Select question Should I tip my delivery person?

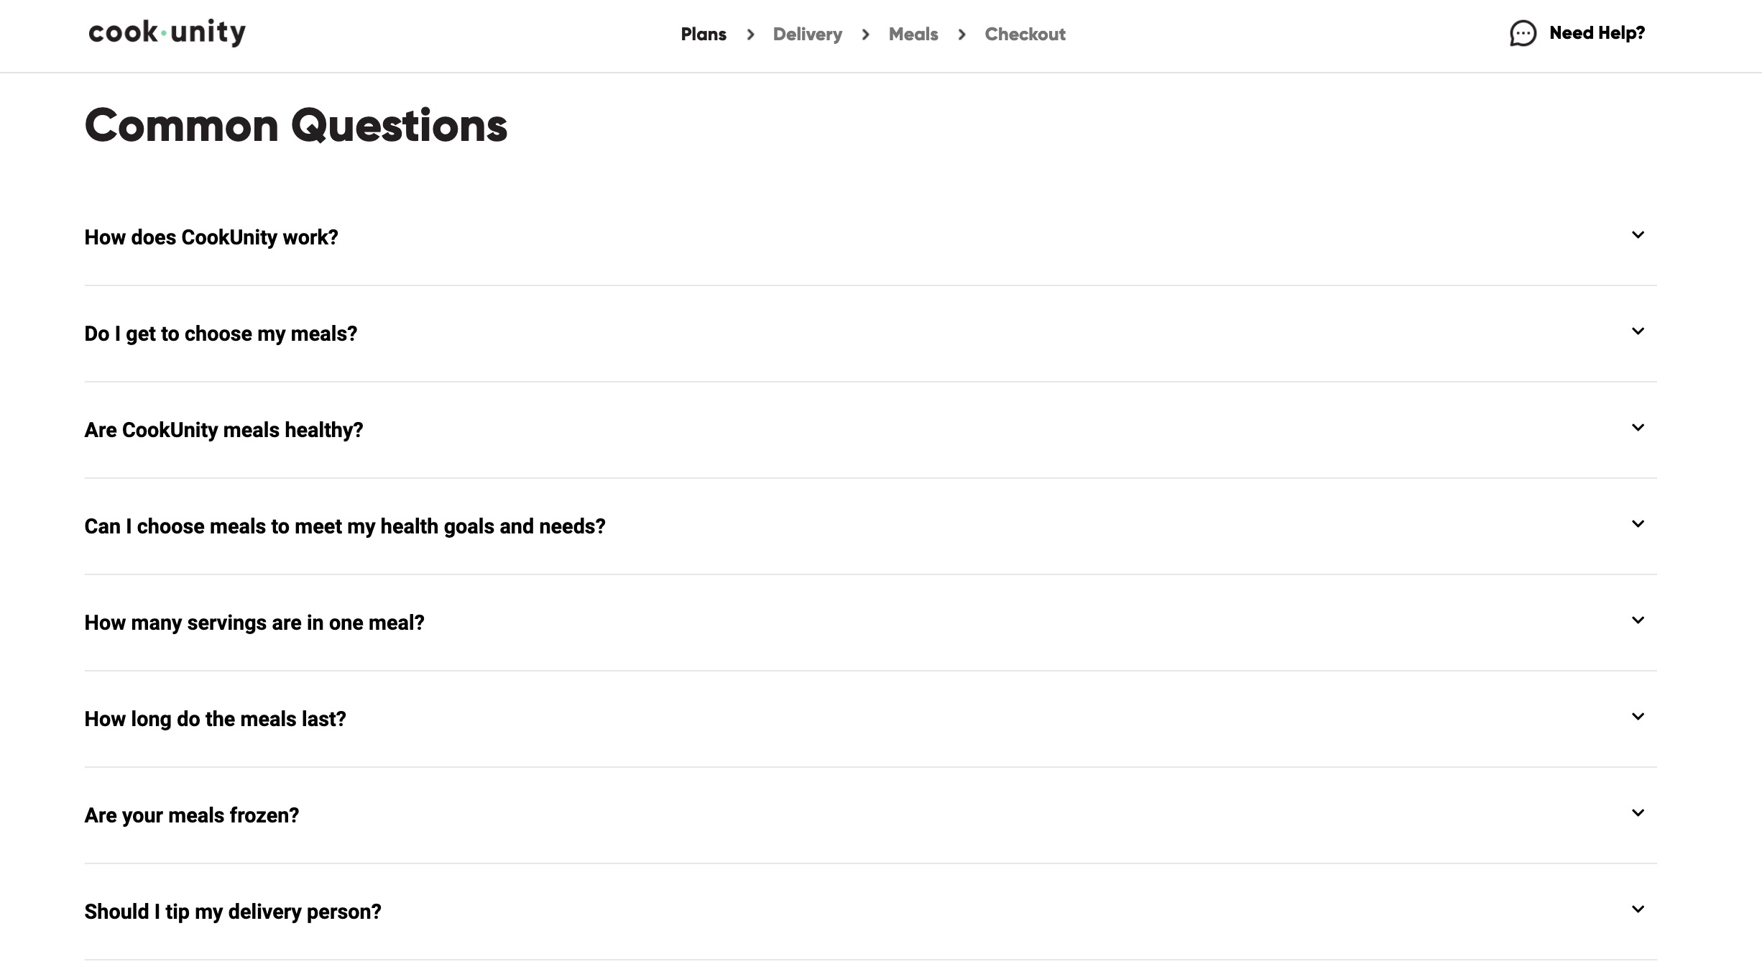(233, 912)
